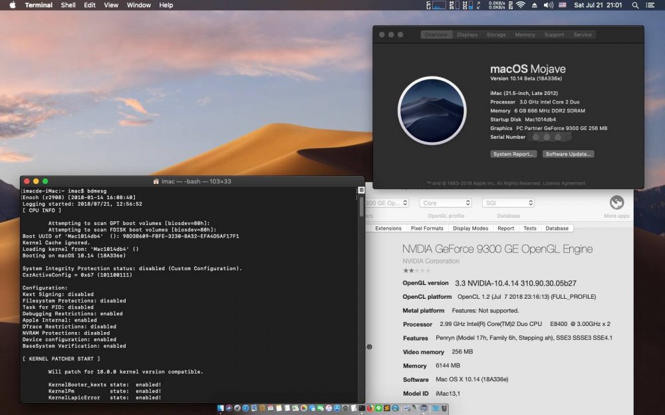Screen dimensions: 665x415
Task: Open Sublime Text from the Dock
Action: 387,408
